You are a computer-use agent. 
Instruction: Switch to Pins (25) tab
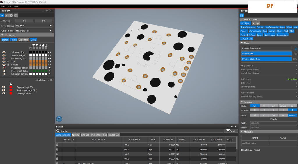85,135
